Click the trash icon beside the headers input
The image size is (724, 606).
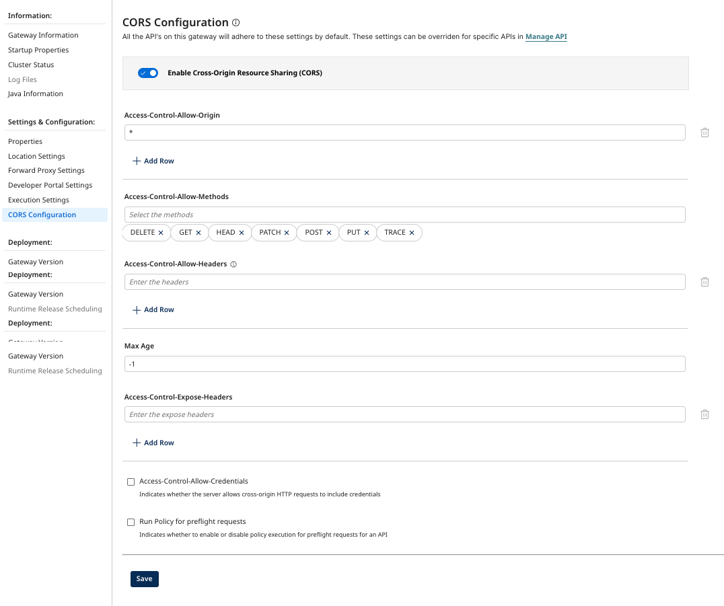pos(704,281)
